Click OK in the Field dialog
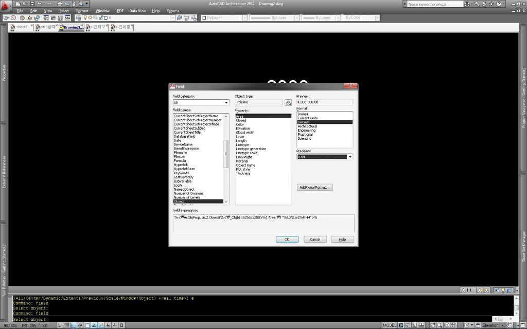Viewport: 527px width, 329px height. pyautogui.click(x=287, y=240)
